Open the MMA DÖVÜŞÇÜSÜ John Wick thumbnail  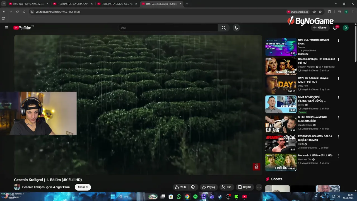[281, 104]
